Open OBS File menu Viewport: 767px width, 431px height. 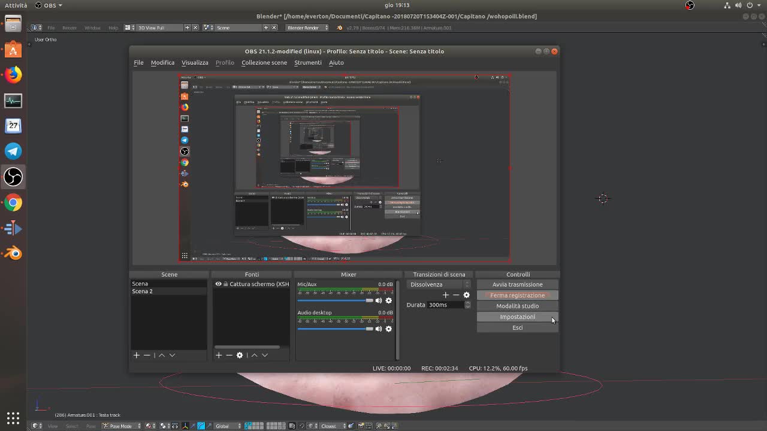coord(138,62)
